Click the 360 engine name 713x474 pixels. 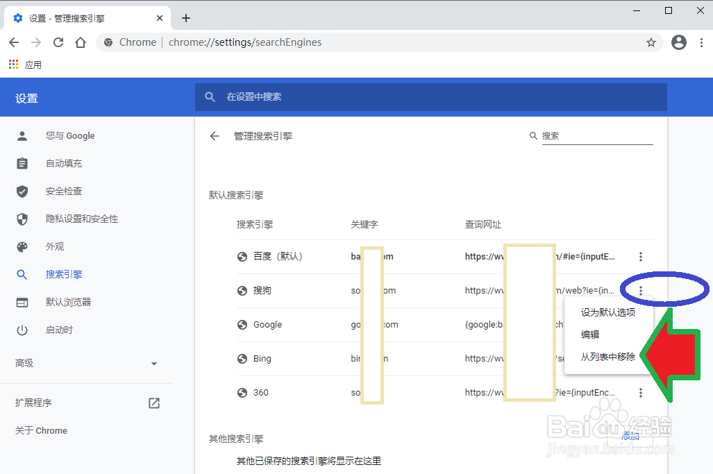point(260,393)
